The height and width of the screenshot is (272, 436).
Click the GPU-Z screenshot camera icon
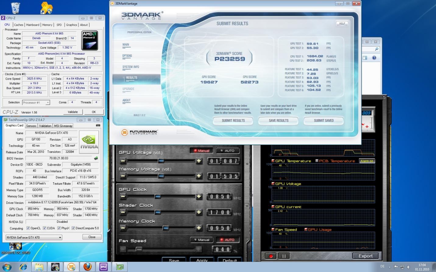98,125
